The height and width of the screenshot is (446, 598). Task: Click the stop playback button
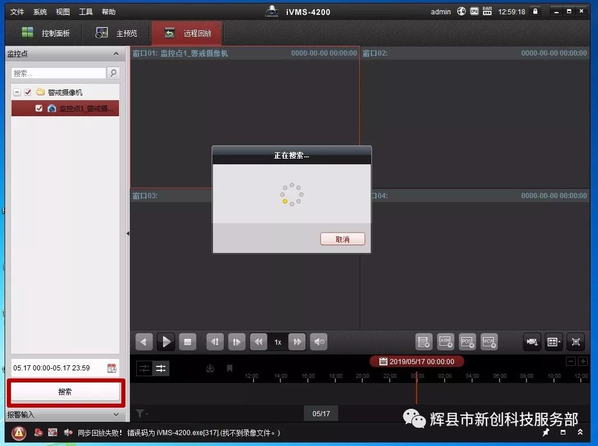click(188, 342)
